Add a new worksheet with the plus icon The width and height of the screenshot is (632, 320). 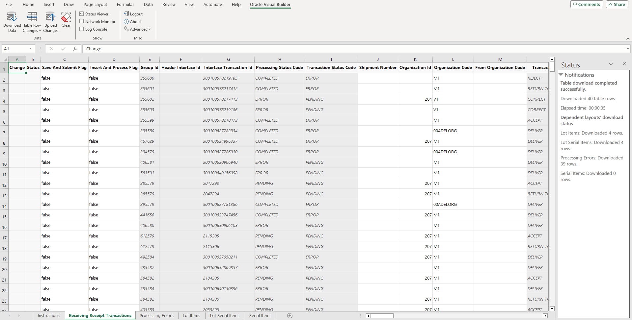(x=290, y=315)
